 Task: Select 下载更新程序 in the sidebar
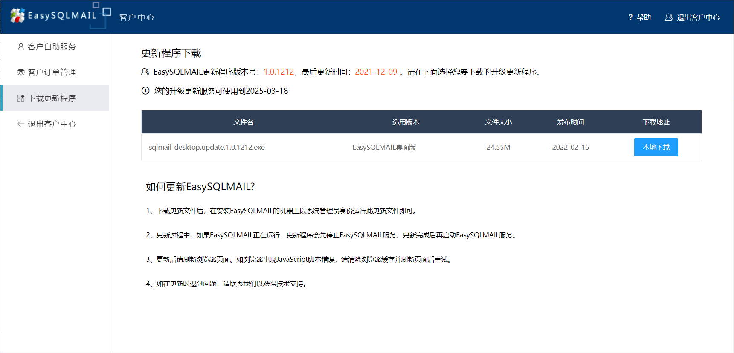pyautogui.click(x=55, y=98)
